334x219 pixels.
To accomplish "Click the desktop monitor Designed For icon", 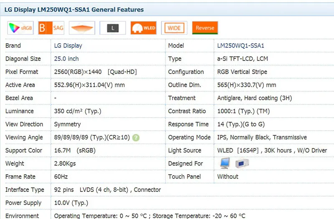I will tap(225, 163).
